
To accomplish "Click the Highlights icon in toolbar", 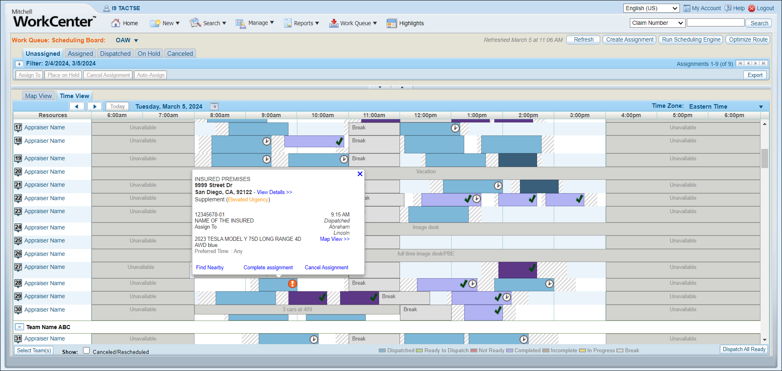I will tap(391, 23).
